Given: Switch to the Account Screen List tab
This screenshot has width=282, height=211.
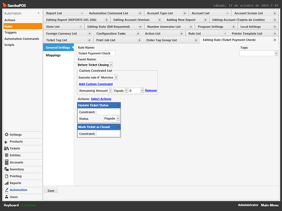Looking at the screenshot, I should click(249, 13).
